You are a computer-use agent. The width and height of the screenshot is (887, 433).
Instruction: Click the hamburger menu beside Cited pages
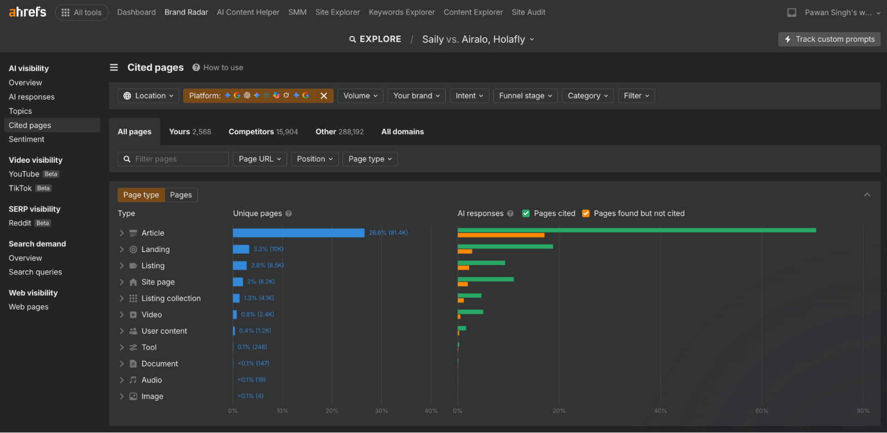114,67
